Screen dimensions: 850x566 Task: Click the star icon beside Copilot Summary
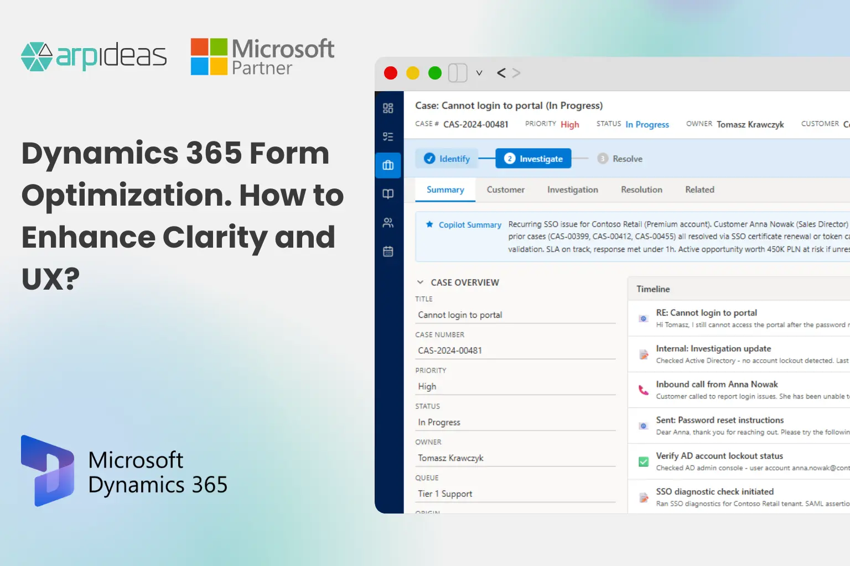pos(430,224)
